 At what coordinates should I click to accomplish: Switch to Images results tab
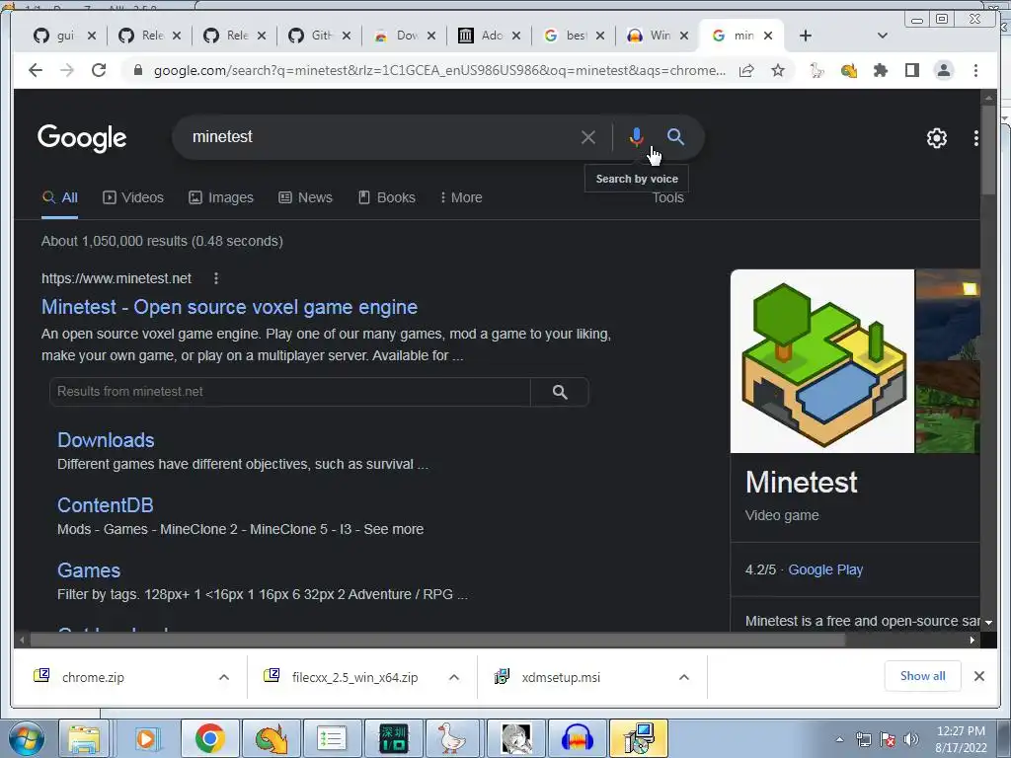[221, 197]
